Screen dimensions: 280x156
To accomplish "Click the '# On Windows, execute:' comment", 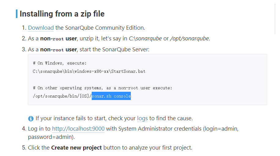I will [x=60, y=63].
